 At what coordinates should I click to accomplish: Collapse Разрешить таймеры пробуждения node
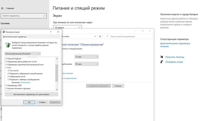tap(8, 80)
